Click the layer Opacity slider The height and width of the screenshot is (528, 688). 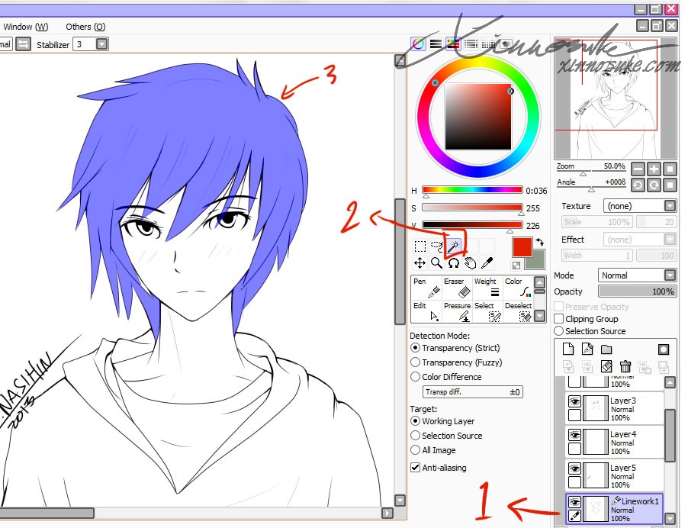(x=637, y=291)
